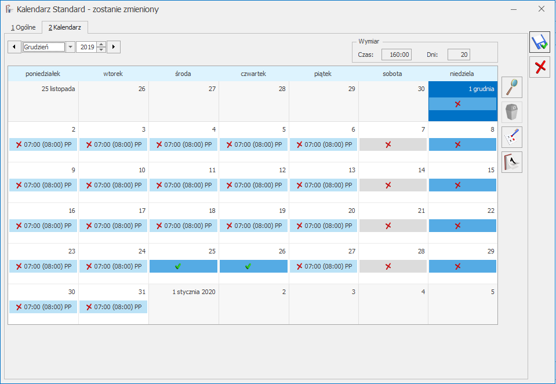556x384 pixels.
Task: Select the 2 Kalendarz tab
Action: (x=65, y=27)
